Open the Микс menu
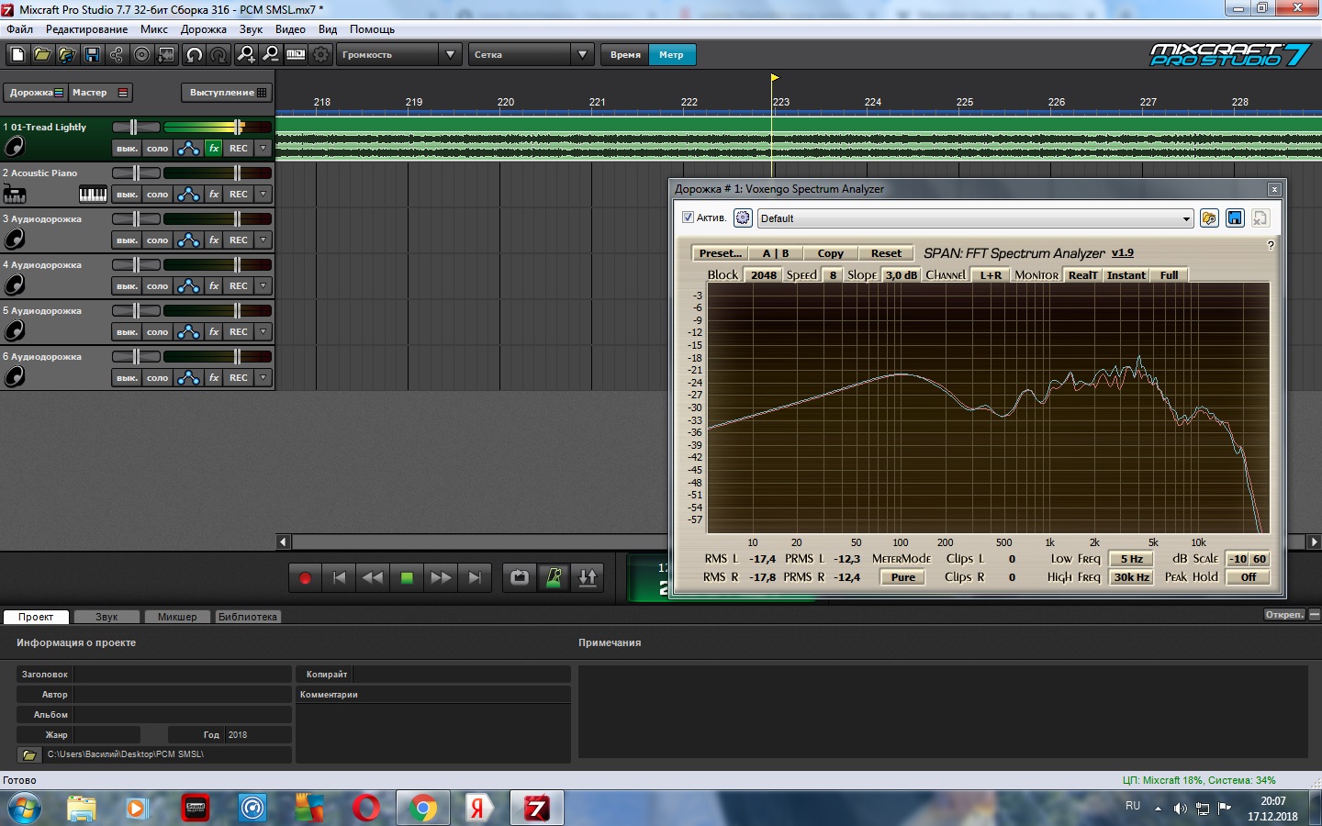The width and height of the screenshot is (1322, 826). click(x=153, y=29)
